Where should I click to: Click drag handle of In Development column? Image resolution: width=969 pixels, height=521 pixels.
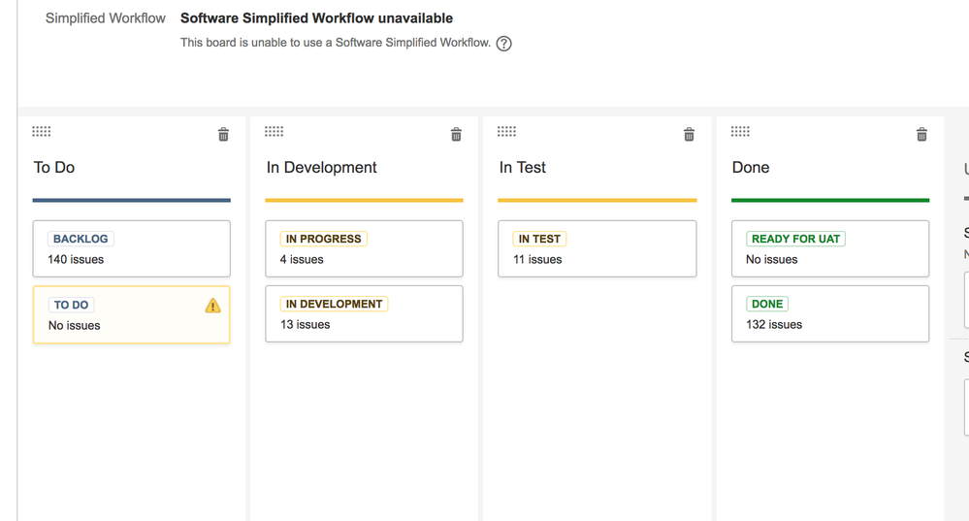(275, 132)
